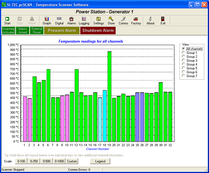Select the Group 4 radio button
This screenshot has width=209, height=173.
[184, 64]
